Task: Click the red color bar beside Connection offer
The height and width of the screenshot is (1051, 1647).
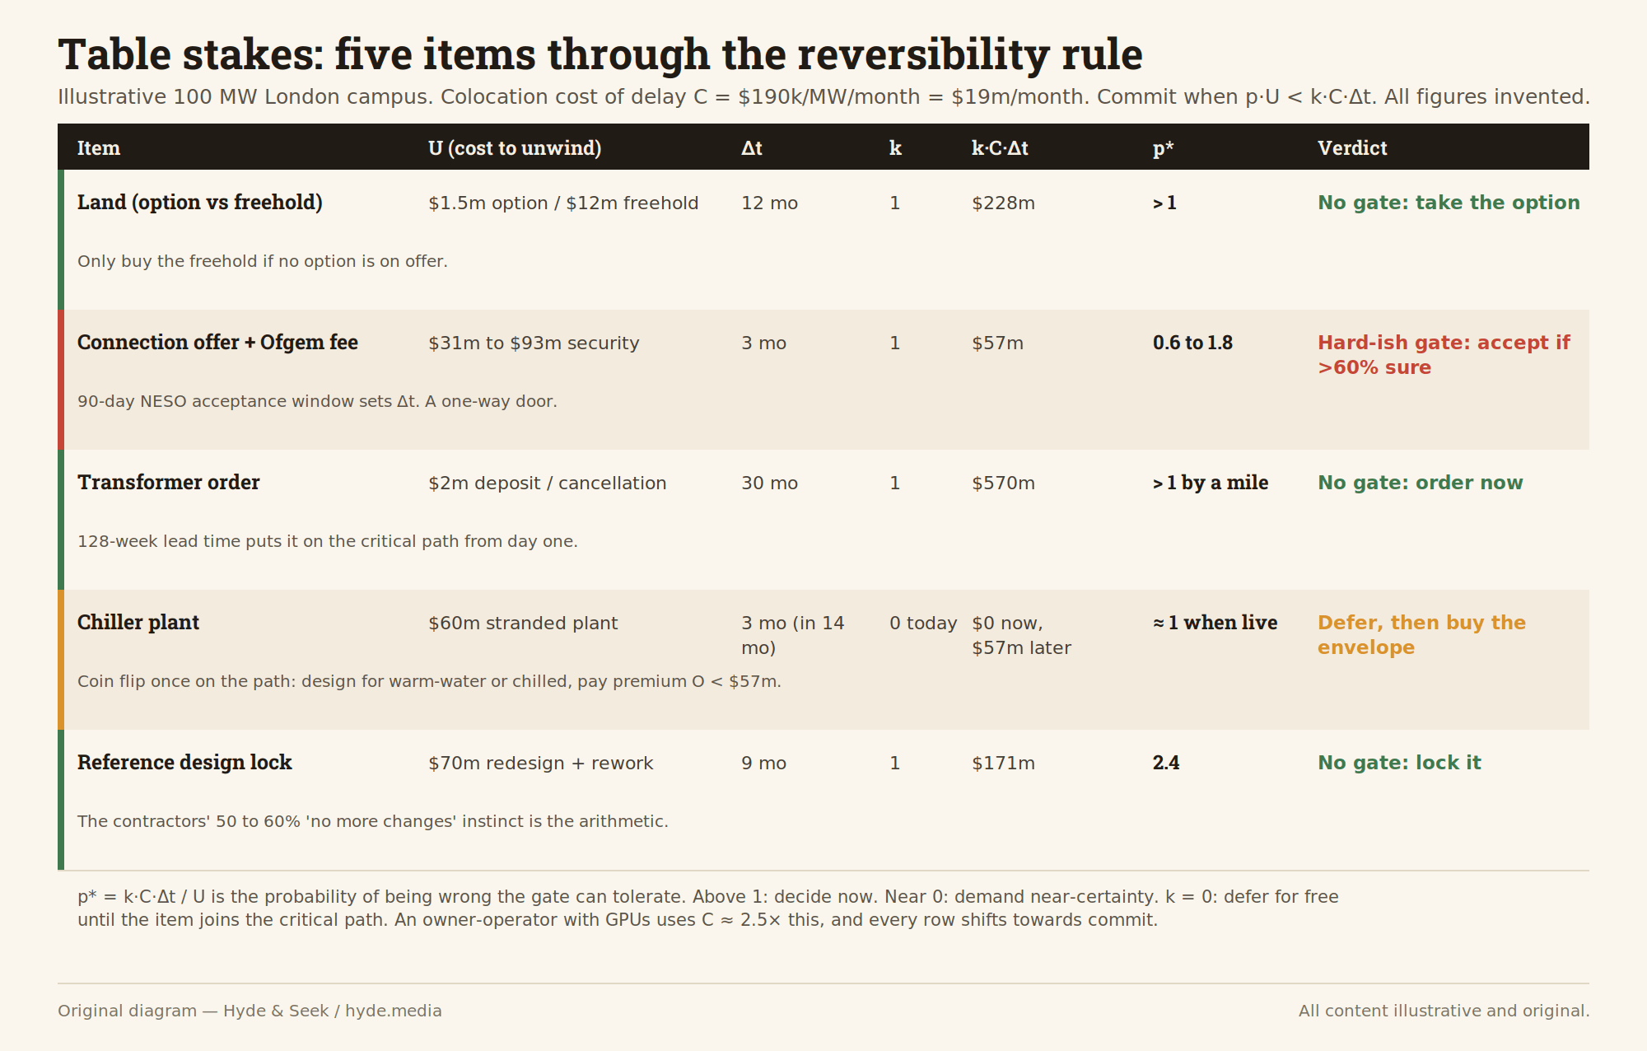Action: point(61,380)
